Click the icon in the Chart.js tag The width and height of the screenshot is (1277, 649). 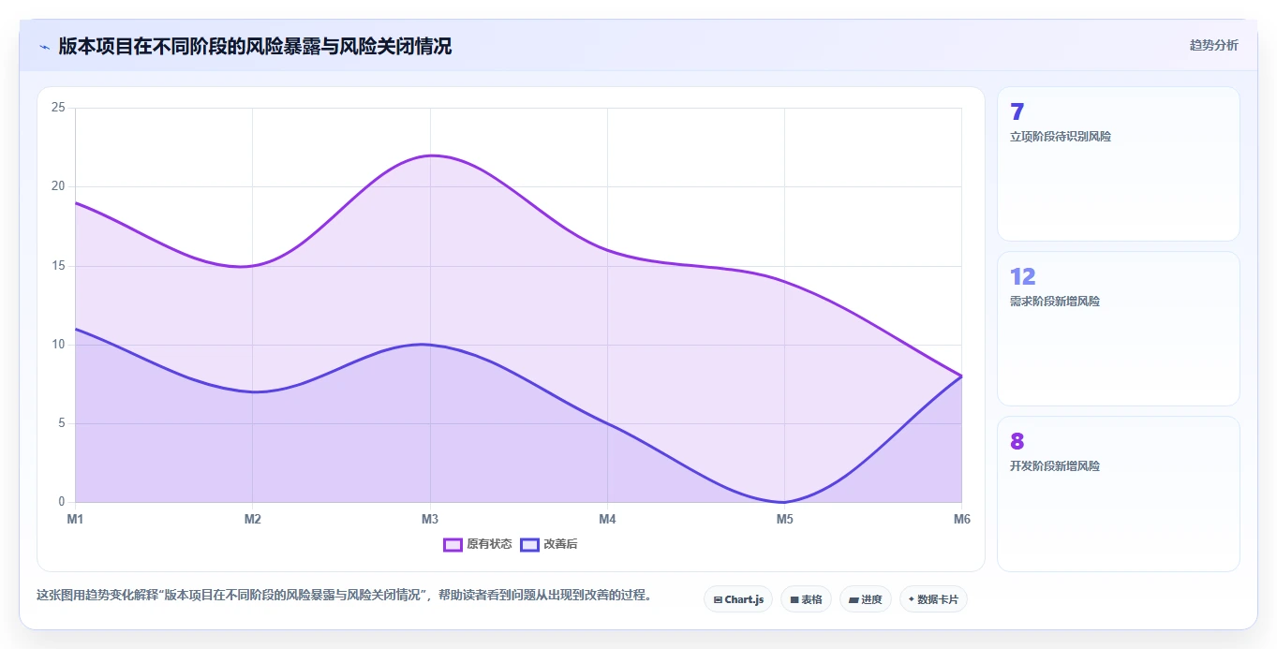pos(718,599)
